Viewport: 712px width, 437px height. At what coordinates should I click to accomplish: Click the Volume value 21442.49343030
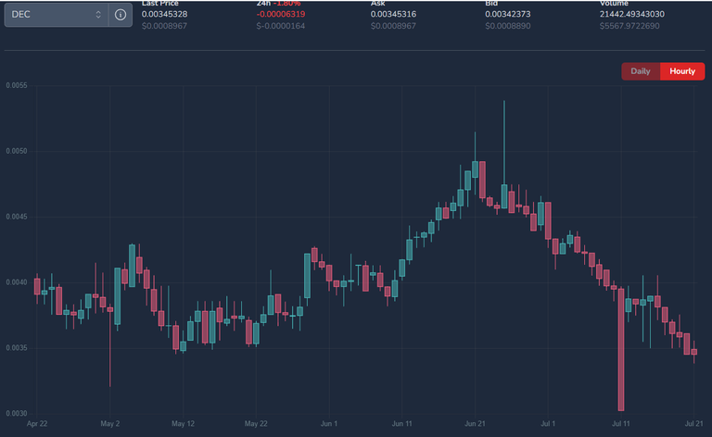(631, 14)
